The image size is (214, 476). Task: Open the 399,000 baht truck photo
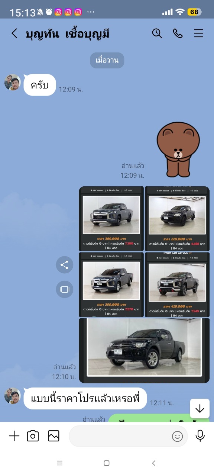(x=111, y=284)
